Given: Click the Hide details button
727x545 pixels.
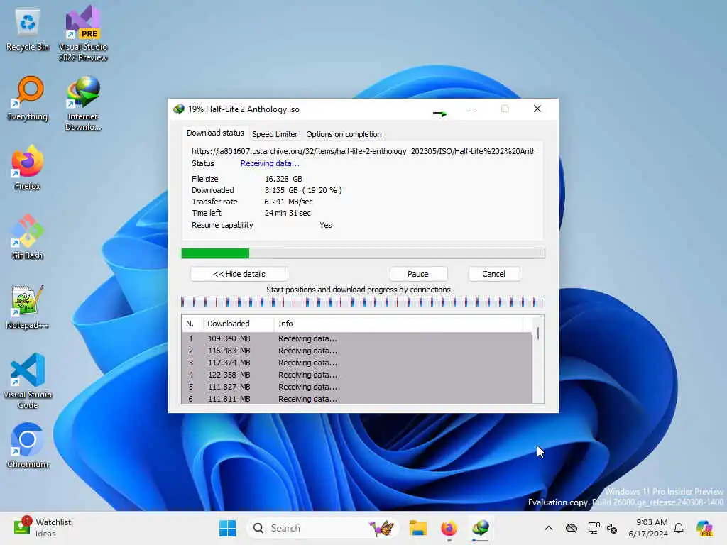Looking at the screenshot, I should coord(239,274).
